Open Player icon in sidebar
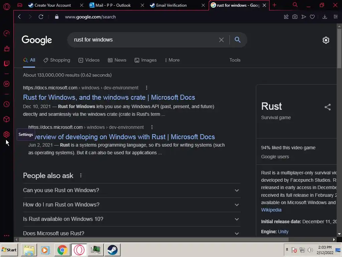 pos(7,84)
